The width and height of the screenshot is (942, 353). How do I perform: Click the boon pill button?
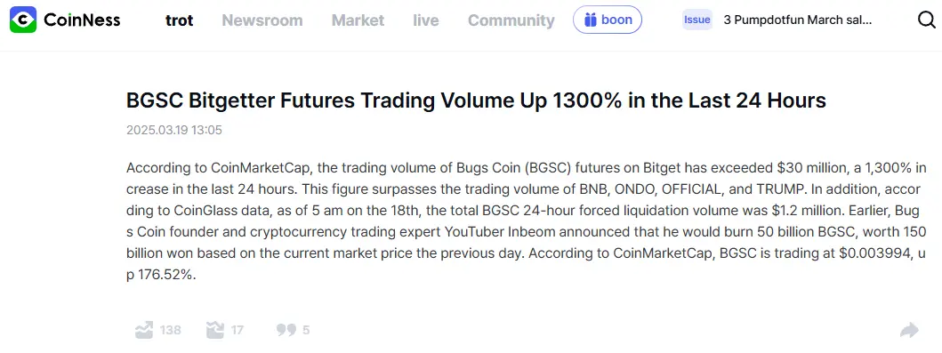pyautogui.click(x=608, y=20)
